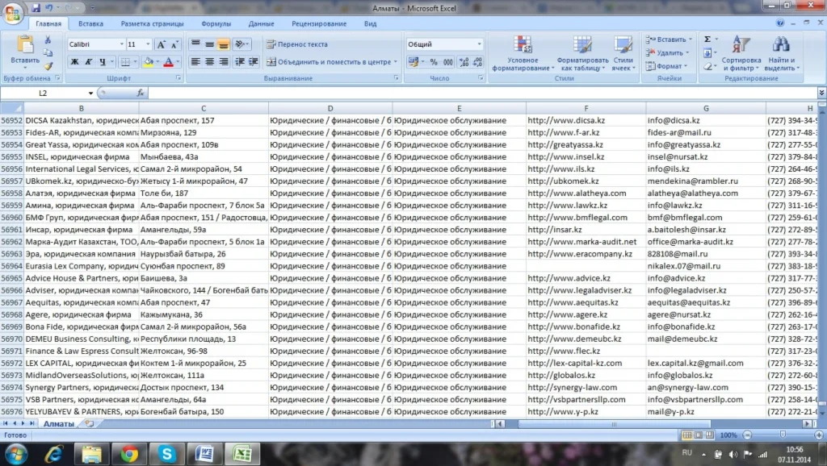Select the Format Painter brush icon
The height and width of the screenshot is (466, 827).
point(48,66)
